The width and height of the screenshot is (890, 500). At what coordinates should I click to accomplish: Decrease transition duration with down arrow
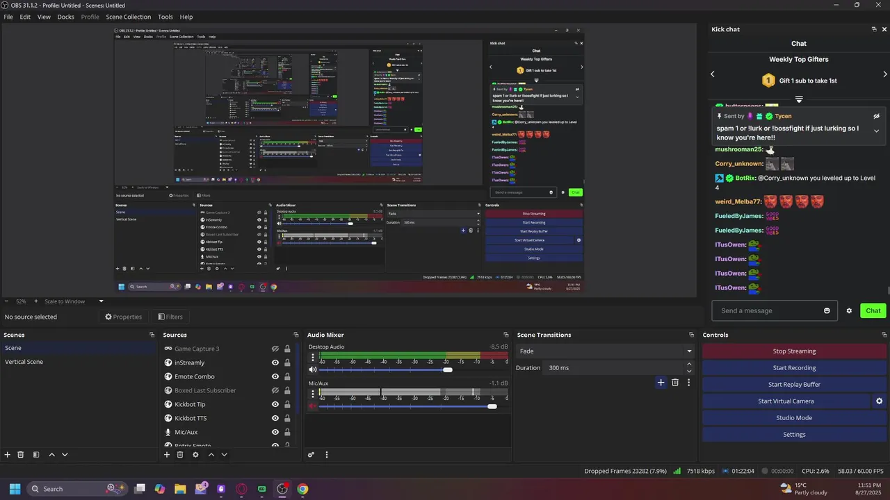point(689,371)
